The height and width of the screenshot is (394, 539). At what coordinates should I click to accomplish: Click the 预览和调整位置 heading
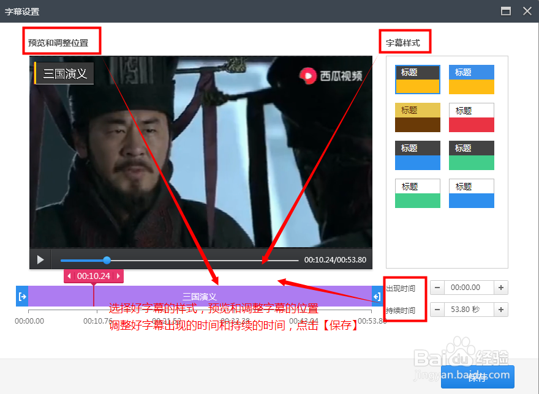tap(58, 43)
